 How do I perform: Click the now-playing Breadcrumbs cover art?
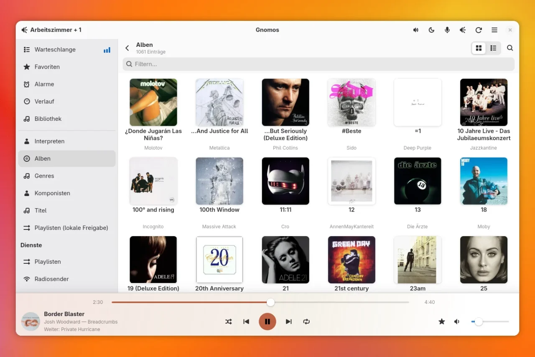31,321
